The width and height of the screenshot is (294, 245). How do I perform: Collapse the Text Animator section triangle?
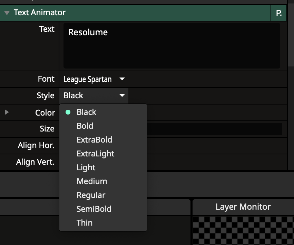(7, 13)
